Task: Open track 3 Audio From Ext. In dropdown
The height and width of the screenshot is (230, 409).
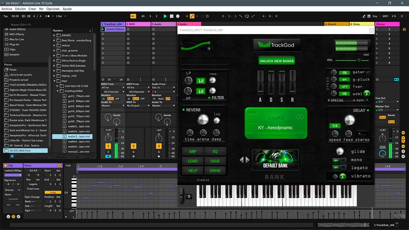Action: (163, 88)
